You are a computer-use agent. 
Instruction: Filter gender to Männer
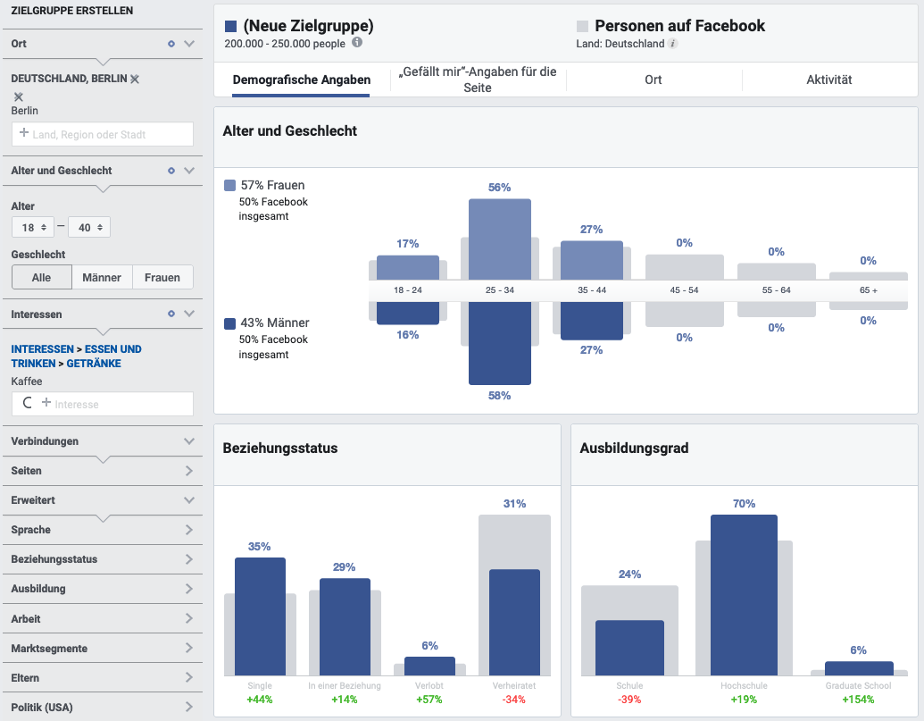[102, 277]
